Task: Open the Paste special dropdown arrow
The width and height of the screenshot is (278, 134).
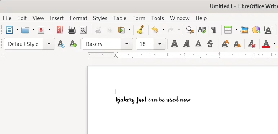Action: point(129,30)
